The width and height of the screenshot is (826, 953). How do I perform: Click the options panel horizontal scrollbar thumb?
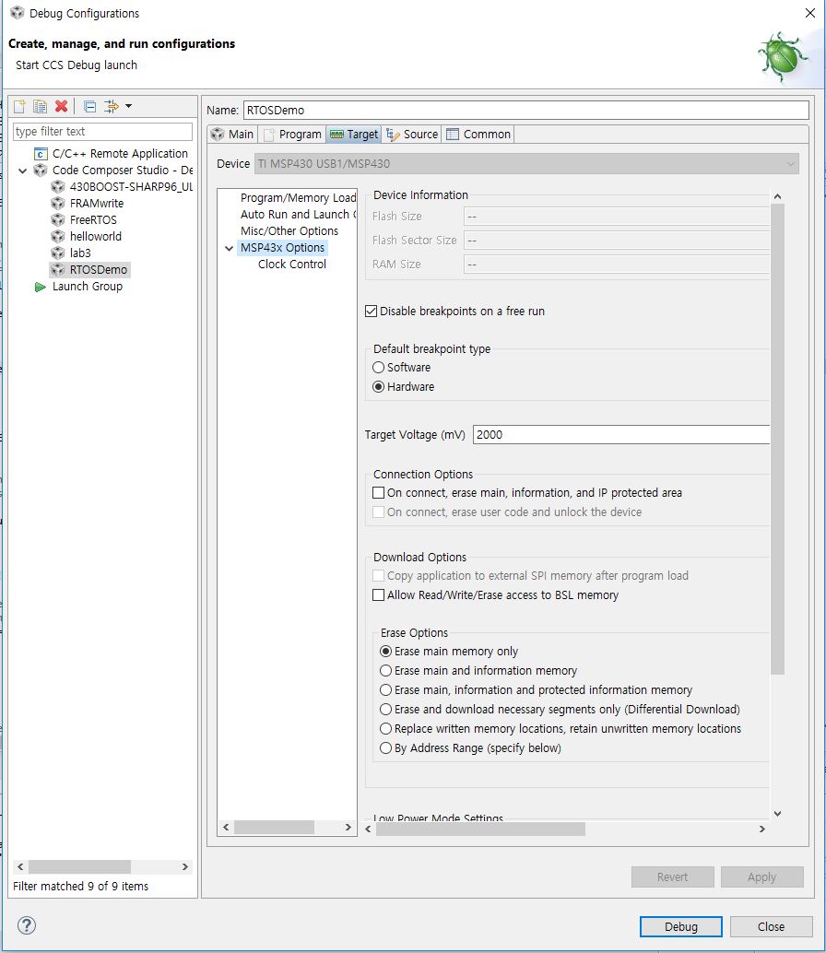click(481, 829)
